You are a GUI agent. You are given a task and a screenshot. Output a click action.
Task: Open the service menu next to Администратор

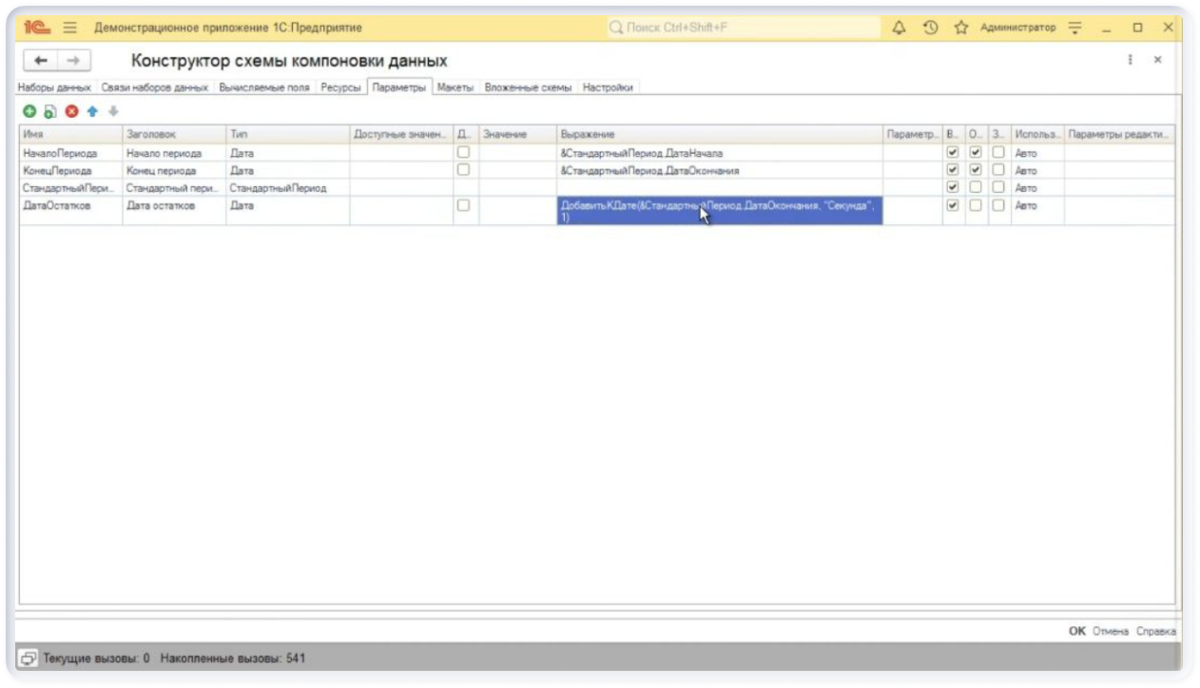1075,29
